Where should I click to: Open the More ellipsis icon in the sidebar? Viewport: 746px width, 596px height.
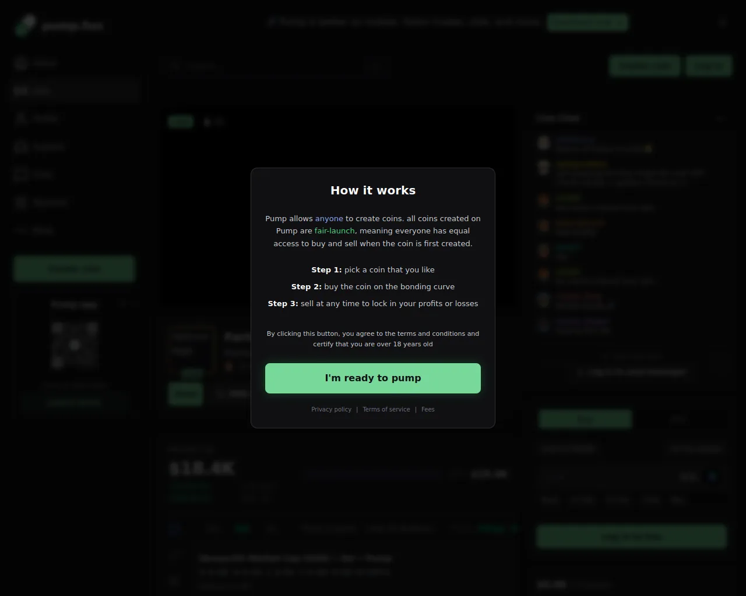tap(22, 230)
